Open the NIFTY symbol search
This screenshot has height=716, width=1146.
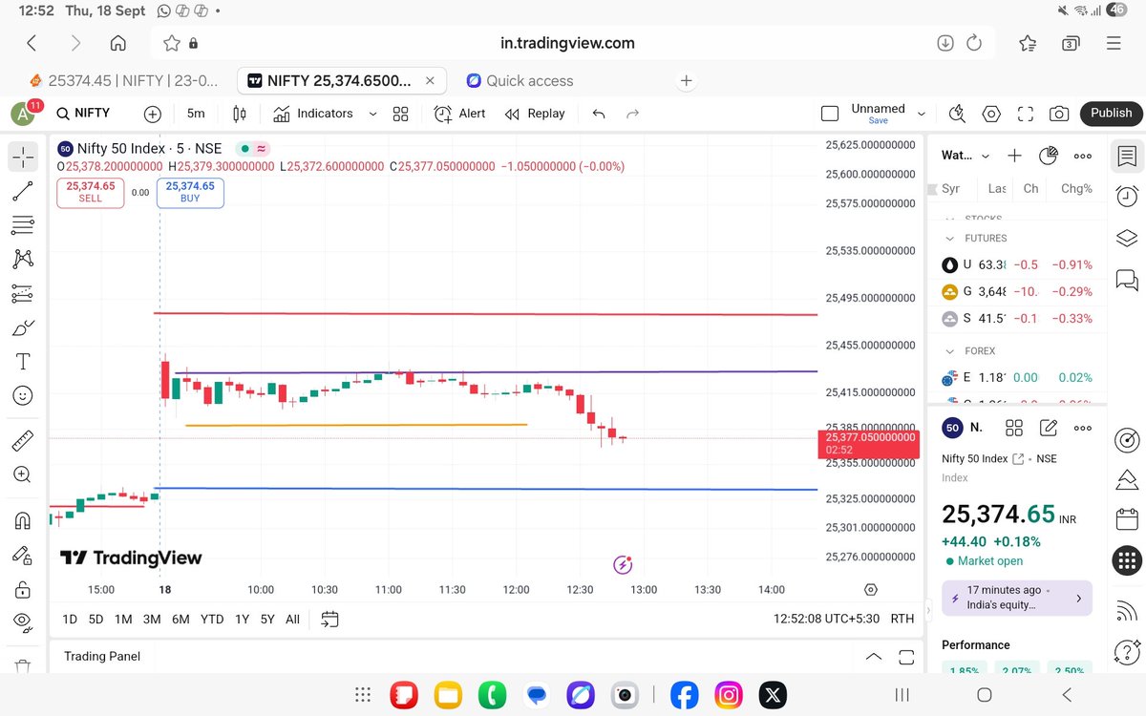[84, 113]
